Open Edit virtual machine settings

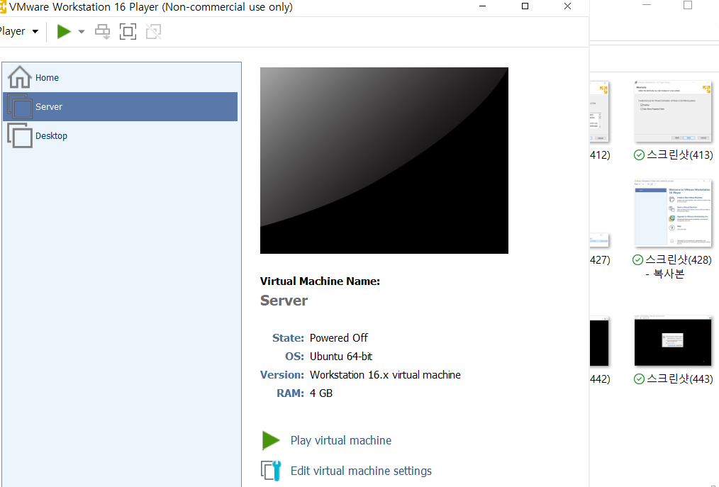[361, 471]
